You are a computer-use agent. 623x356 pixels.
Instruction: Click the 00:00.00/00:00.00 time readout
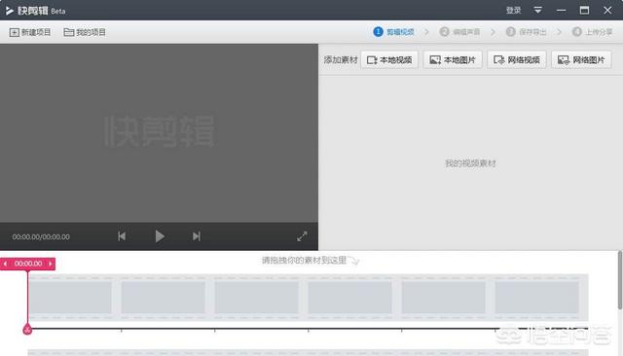[x=41, y=237]
